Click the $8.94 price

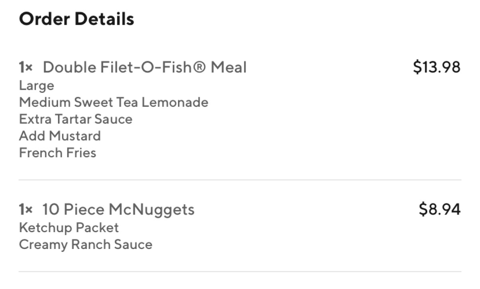point(440,209)
